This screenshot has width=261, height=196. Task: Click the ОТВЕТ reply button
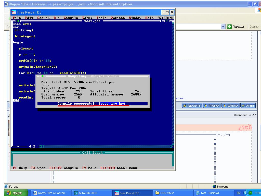point(248,106)
